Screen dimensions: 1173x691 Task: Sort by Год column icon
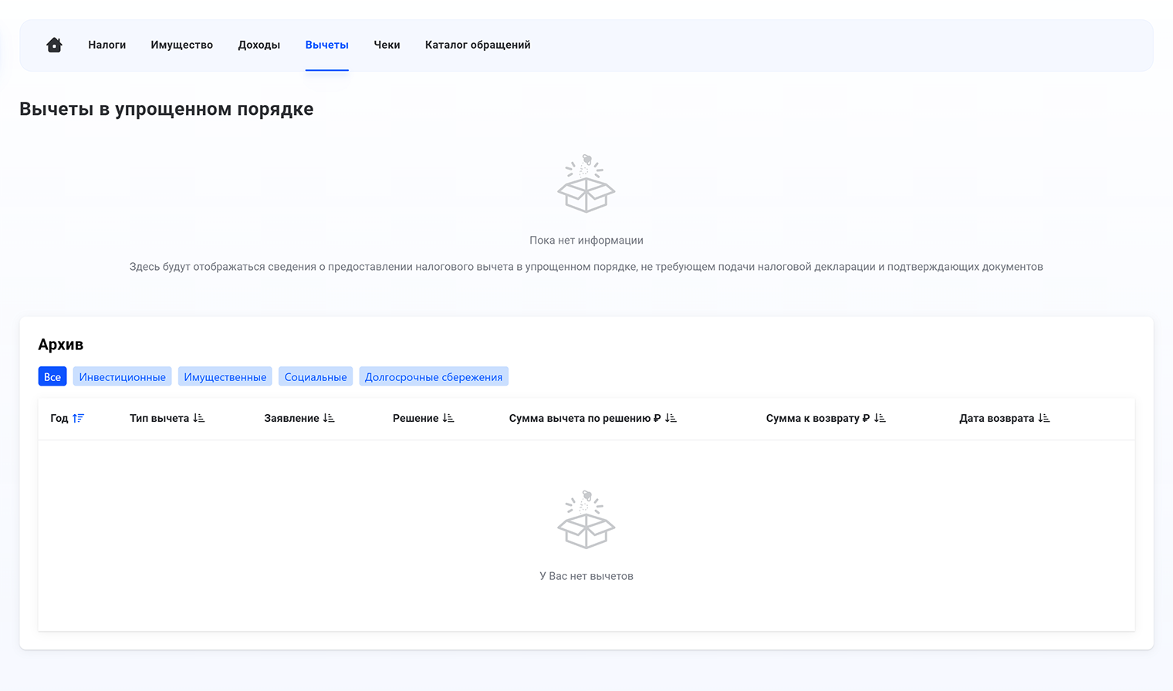(x=78, y=418)
